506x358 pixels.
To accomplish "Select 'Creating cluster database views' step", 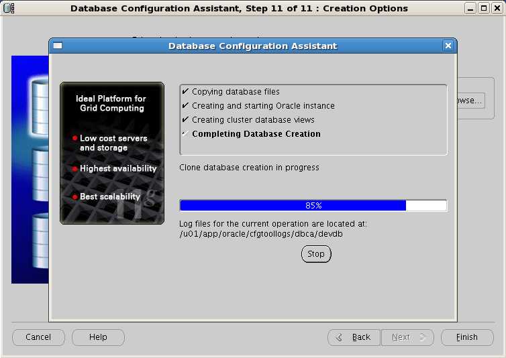I will [253, 119].
